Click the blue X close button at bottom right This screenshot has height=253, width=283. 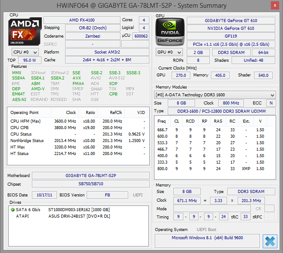click(x=270, y=241)
